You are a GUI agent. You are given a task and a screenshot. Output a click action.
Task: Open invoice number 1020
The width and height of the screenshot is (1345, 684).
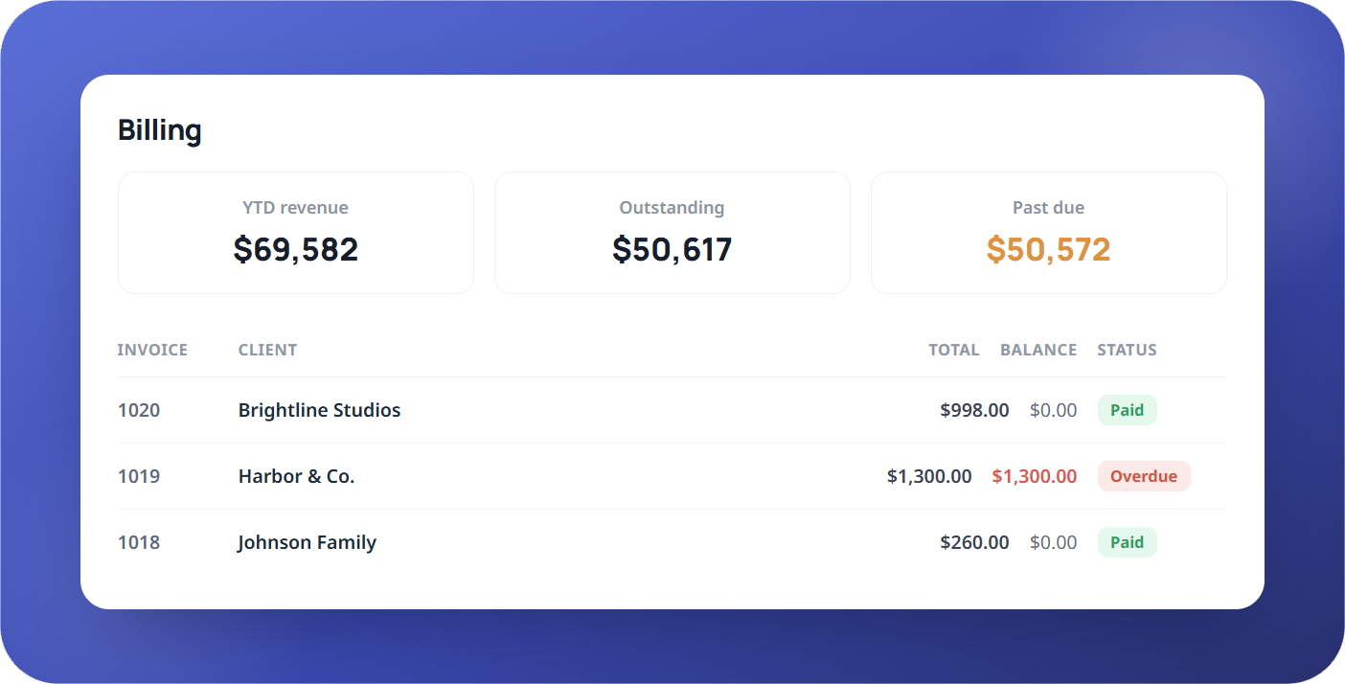(139, 410)
